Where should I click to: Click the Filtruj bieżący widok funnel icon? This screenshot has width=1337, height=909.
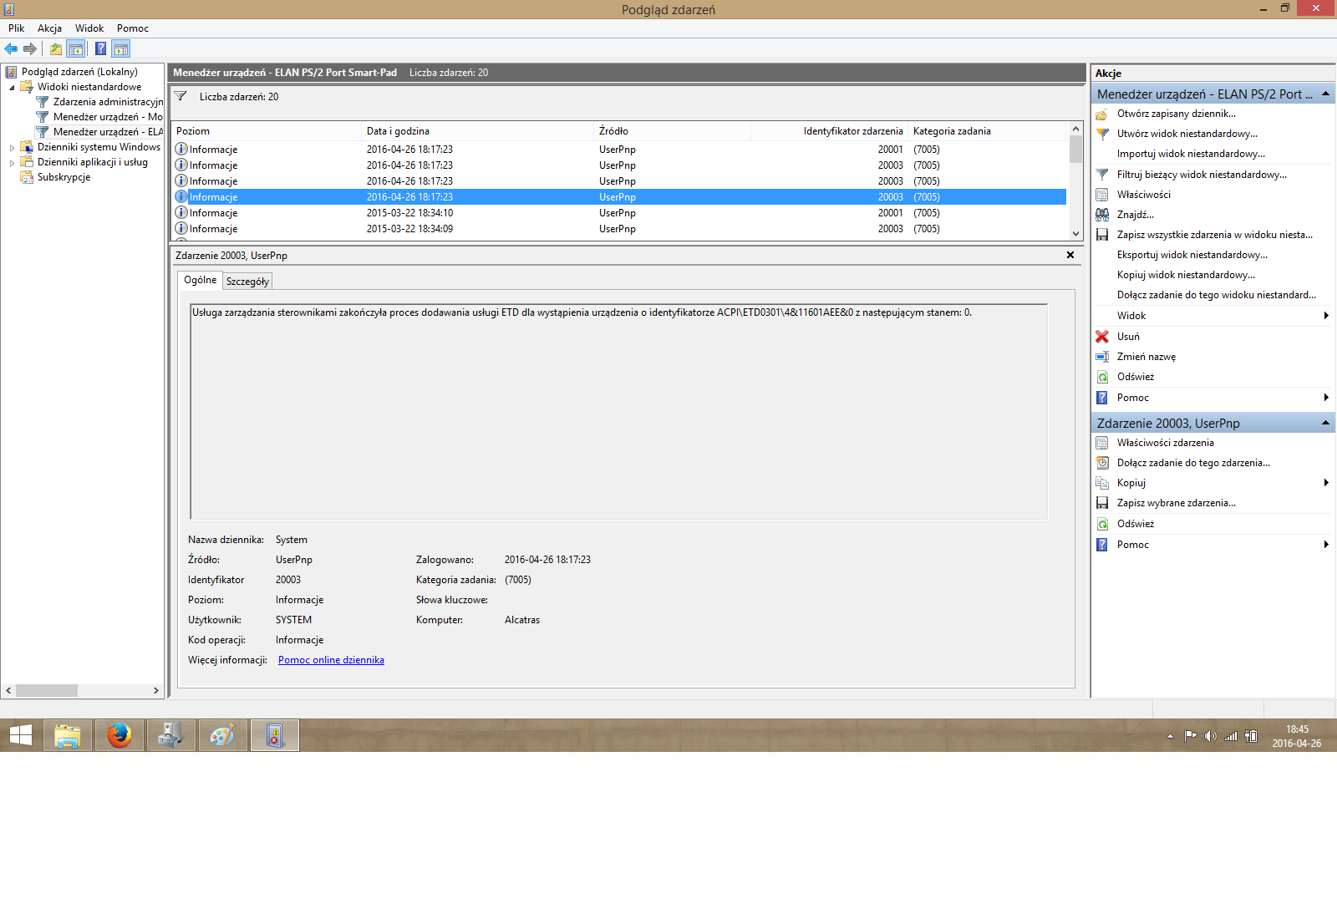pyautogui.click(x=1102, y=175)
